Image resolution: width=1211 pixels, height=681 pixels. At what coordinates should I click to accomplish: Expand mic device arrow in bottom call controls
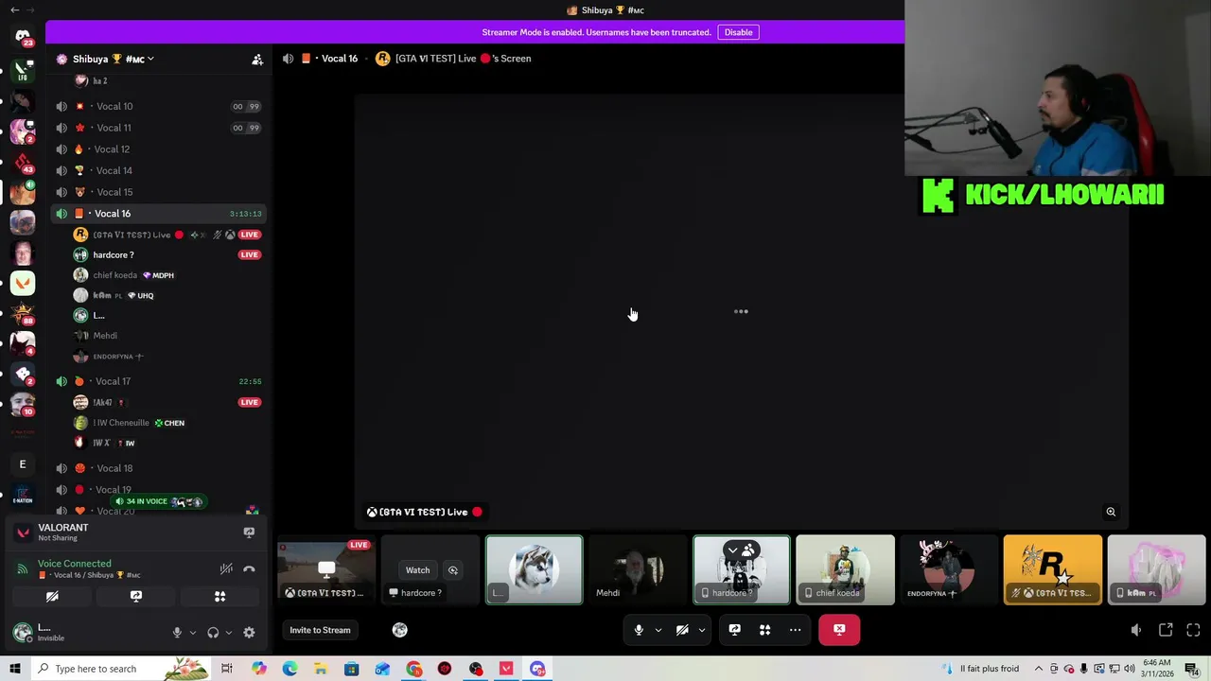pyautogui.click(x=658, y=630)
